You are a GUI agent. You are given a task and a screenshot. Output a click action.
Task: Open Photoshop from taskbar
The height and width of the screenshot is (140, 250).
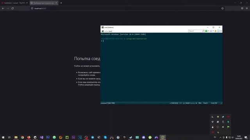click(x=48, y=137)
